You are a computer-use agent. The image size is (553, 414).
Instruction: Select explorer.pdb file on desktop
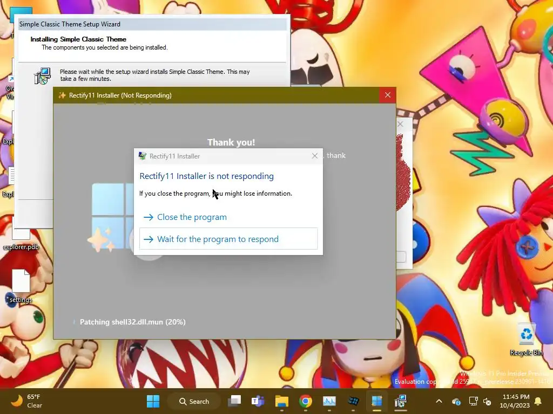[21, 238]
